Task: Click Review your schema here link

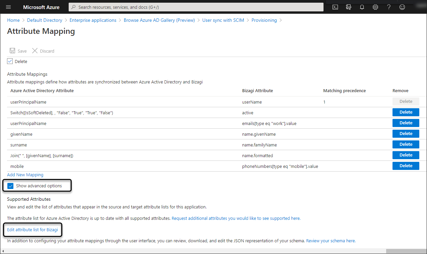Action: pos(331,241)
